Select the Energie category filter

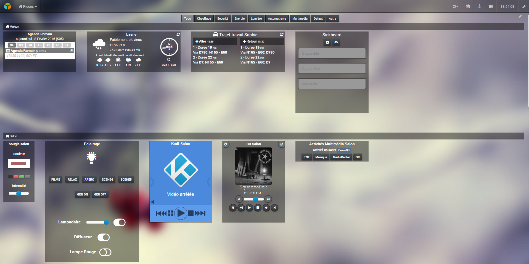(x=240, y=19)
